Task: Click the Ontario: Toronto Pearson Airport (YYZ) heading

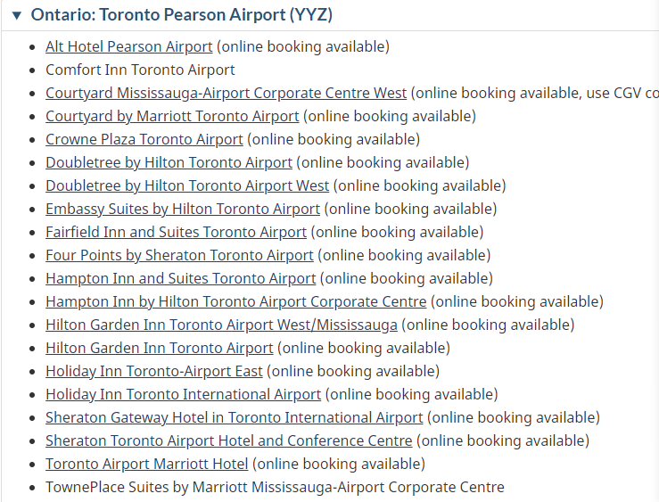Action: (182, 14)
